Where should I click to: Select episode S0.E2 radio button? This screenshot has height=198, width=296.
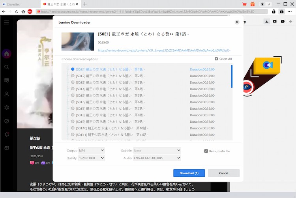click(x=73, y=76)
